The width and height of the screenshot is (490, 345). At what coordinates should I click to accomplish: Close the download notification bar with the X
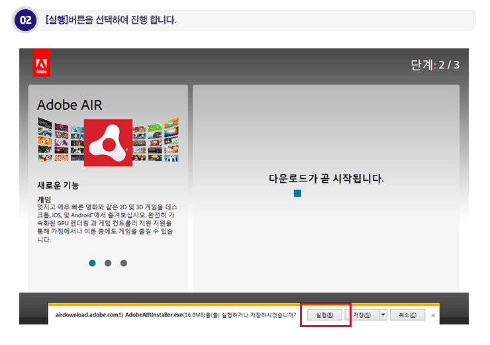pyautogui.click(x=433, y=316)
